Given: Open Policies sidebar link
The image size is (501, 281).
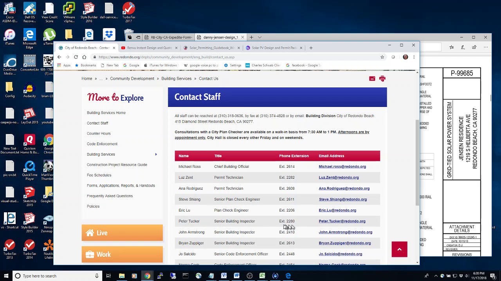Looking at the screenshot, I should click(x=93, y=206).
